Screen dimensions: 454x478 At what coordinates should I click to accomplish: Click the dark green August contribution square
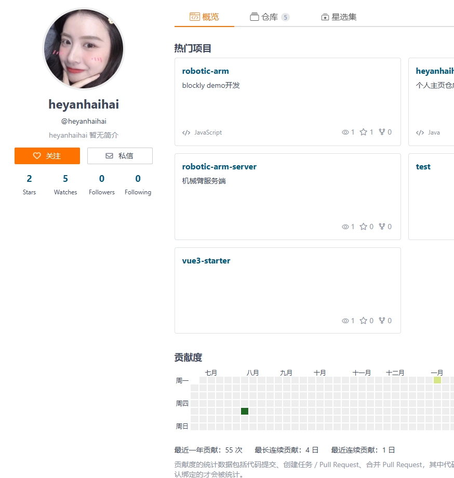click(245, 411)
